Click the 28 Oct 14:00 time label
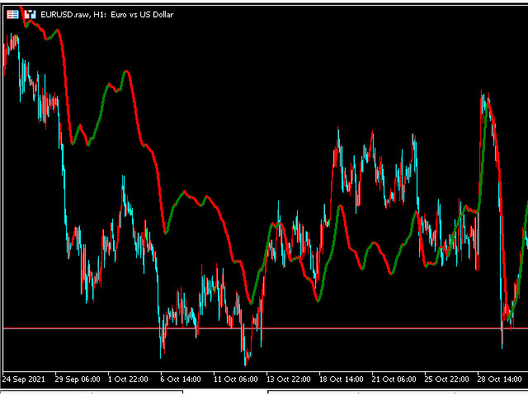Screen dimensions: 528x396 (499, 379)
